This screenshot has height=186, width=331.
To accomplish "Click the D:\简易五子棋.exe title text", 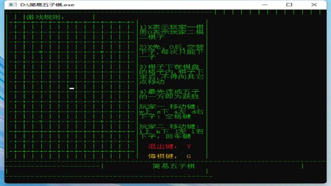I will point(47,5).
